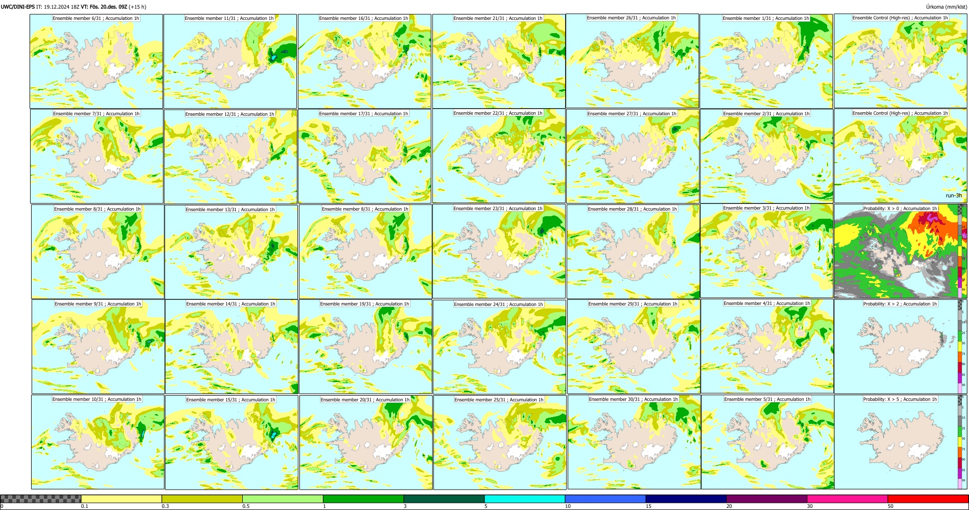Click the 'VT: Fös. 20.des. 09Z' valid time
This screenshot has width=969, height=510.
pos(104,7)
